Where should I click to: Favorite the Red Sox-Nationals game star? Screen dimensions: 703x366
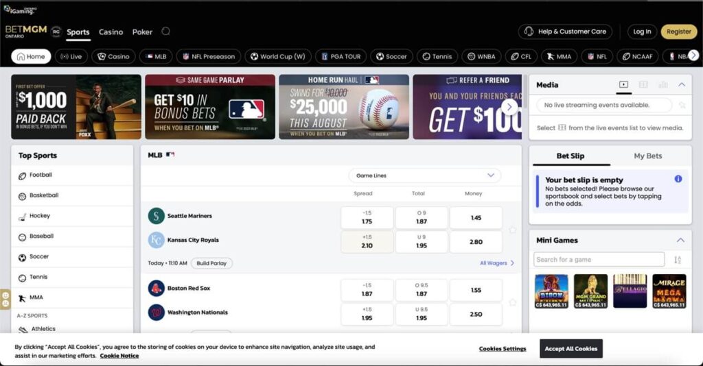click(512, 302)
